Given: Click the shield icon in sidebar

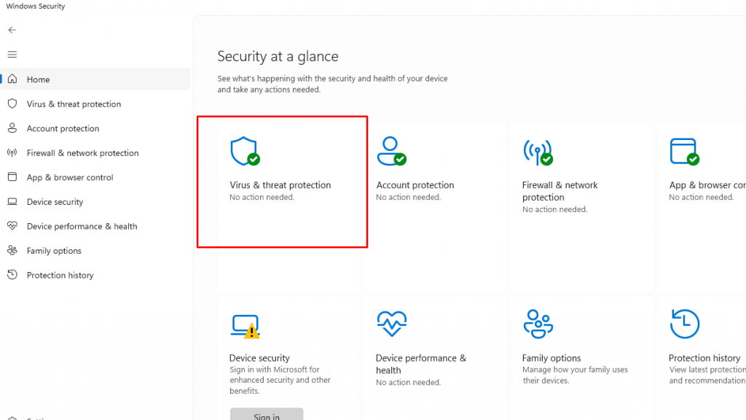Looking at the screenshot, I should click(x=12, y=104).
